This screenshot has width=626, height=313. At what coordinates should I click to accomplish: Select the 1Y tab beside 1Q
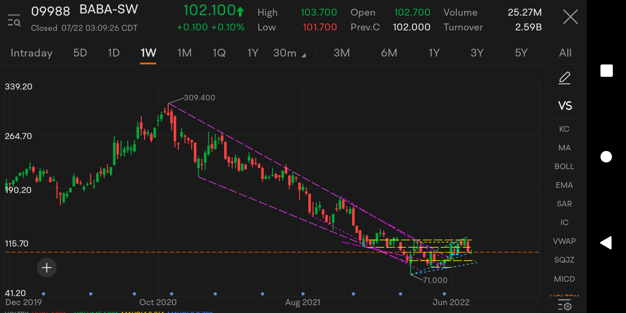pyautogui.click(x=253, y=53)
